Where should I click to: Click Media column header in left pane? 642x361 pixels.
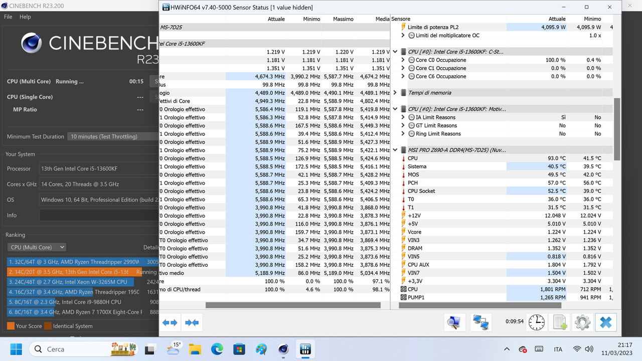[x=383, y=19]
